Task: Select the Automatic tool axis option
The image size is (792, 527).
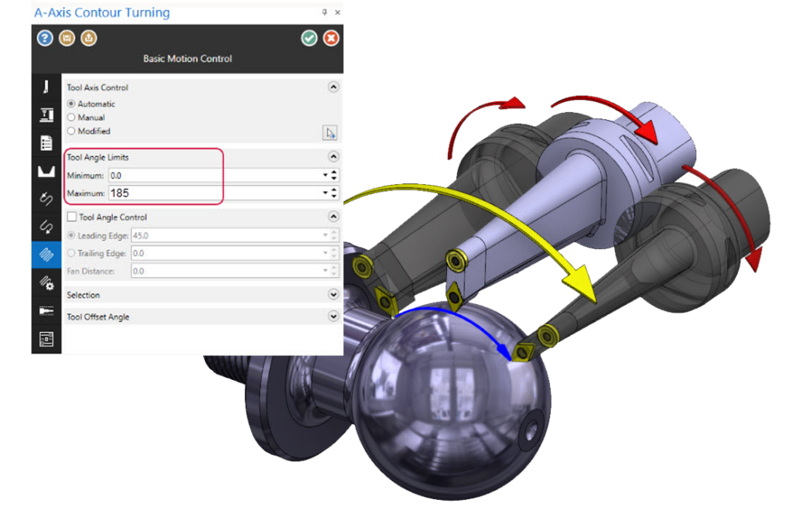Action: (x=72, y=104)
